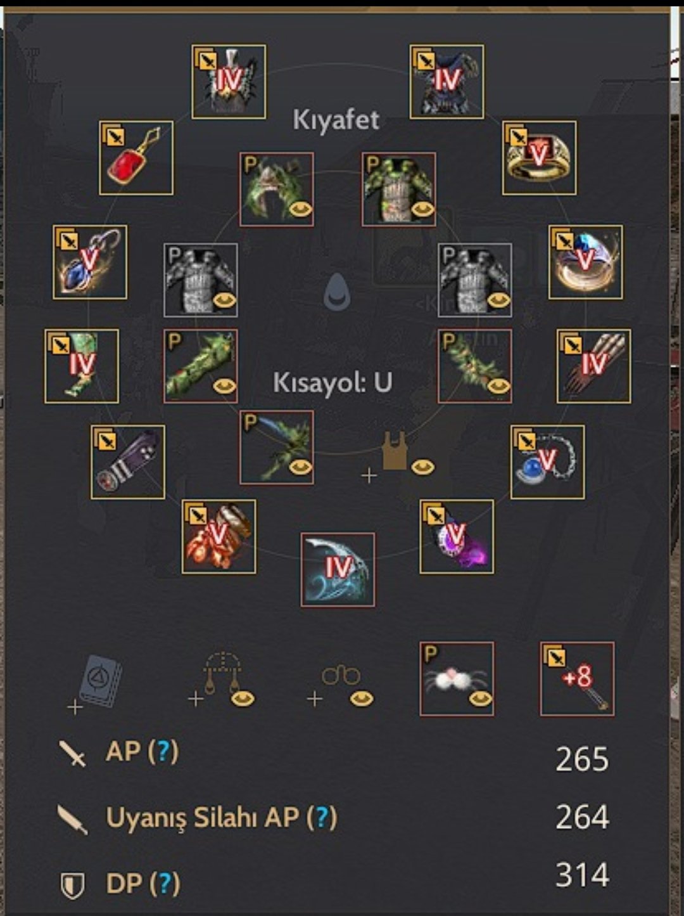Select the purple belt equipment slot

[x=128, y=462]
